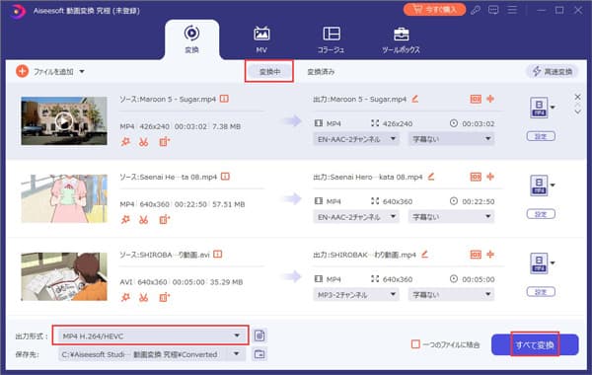The image size is (592, 375).
Task: Click the 今すぐ購入 buy now button
Action: pos(434,10)
